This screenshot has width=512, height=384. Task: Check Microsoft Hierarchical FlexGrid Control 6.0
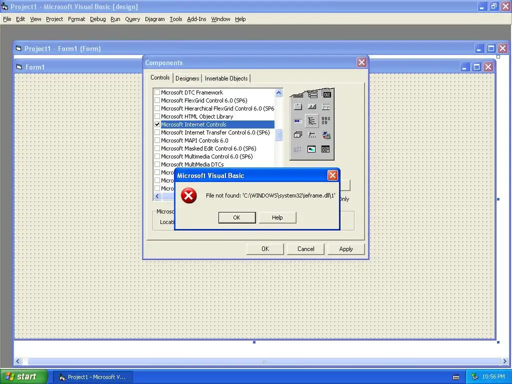click(157, 108)
